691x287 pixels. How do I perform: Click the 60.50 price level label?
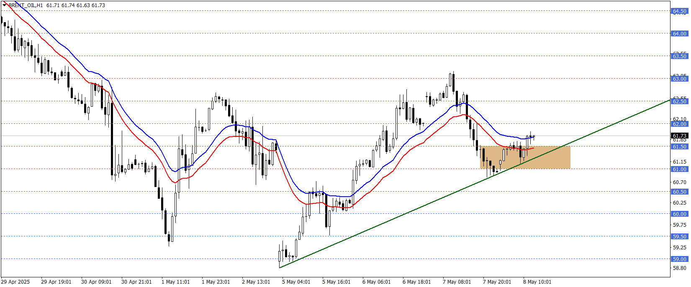(680, 192)
